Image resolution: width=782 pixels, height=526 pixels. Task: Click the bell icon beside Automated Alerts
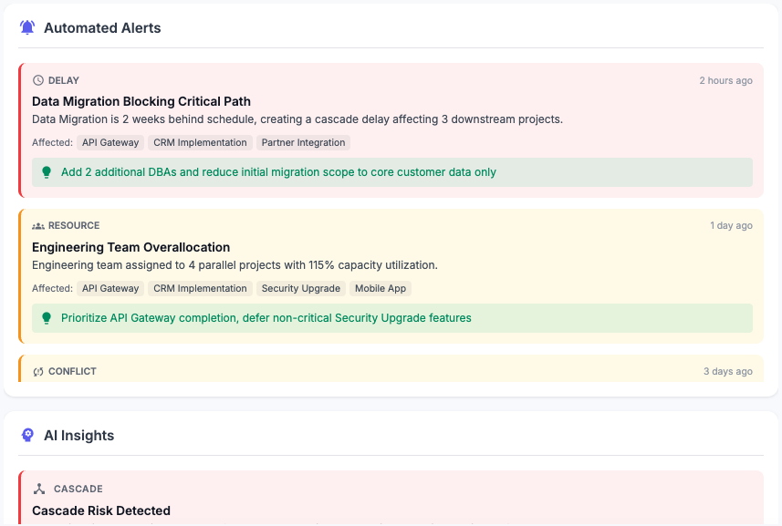tap(27, 28)
